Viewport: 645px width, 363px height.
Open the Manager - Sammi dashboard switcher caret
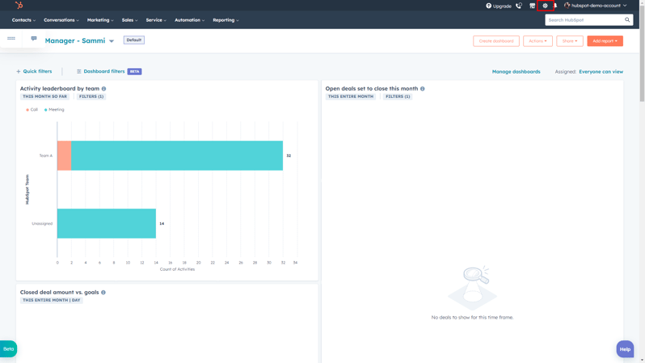pyautogui.click(x=112, y=40)
